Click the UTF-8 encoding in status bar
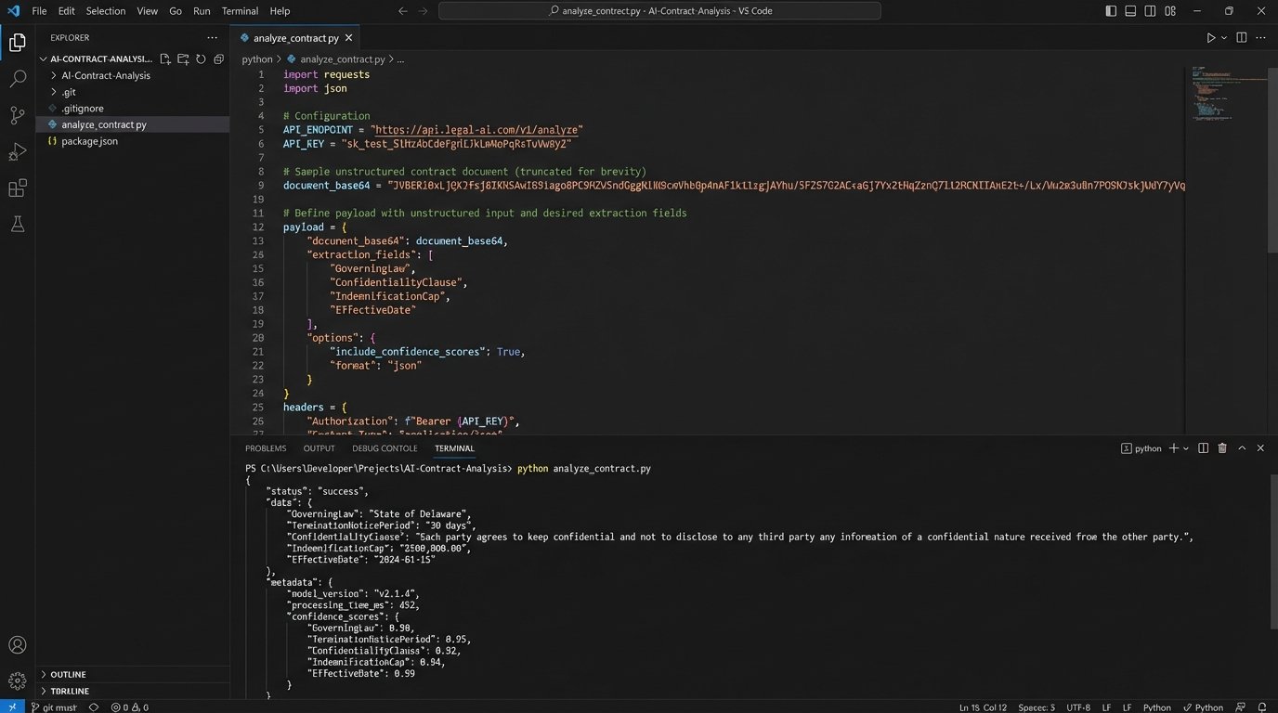The width and height of the screenshot is (1278, 713). pyautogui.click(x=1078, y=707)
